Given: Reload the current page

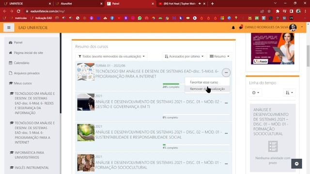Looking at the screenshot, I should coord(18,11).
